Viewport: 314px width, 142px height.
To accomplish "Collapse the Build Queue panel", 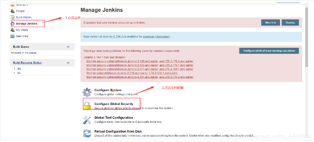I will coord(68,47).
